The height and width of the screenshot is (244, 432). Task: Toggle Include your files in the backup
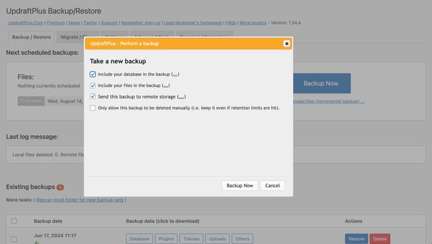tap(92, 86)
